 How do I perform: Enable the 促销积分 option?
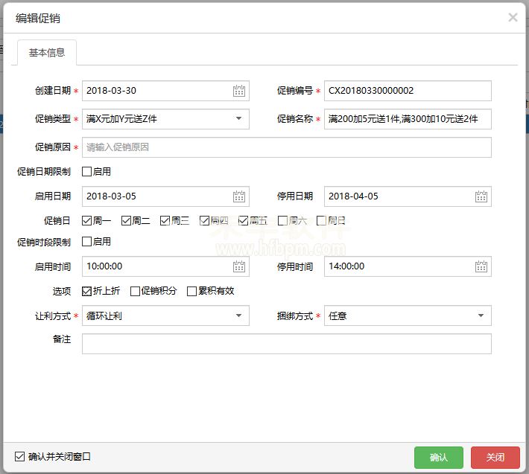coord(135,291)
